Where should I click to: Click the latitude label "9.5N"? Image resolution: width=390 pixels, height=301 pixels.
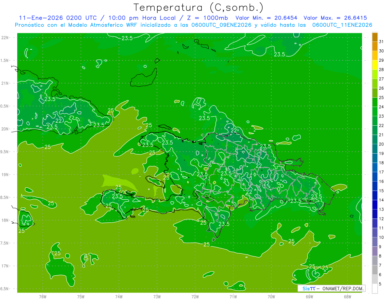coord(5,152)
